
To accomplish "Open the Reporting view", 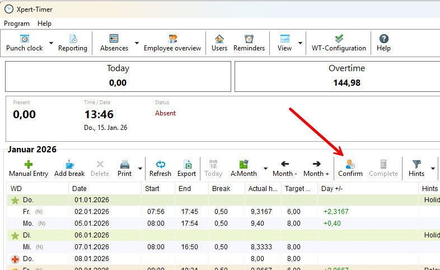I will [73, 43].
